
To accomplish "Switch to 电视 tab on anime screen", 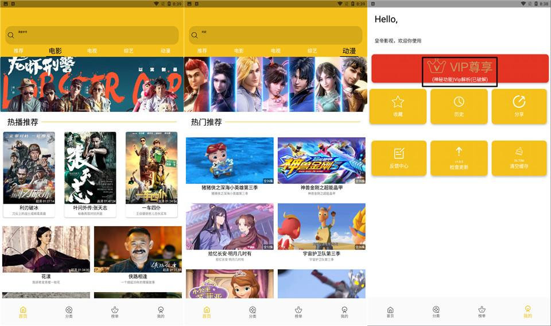I will (276, 51).
